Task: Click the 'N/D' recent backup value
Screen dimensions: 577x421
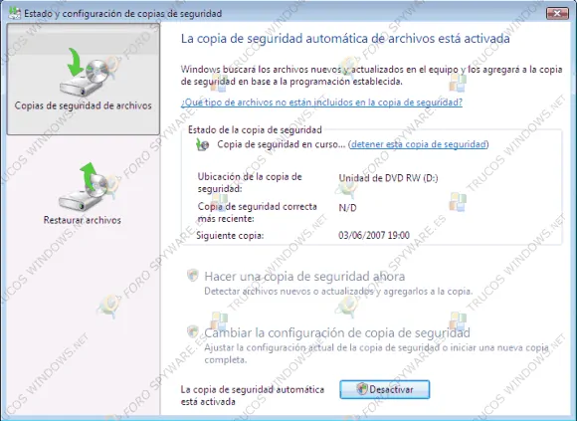Action: click(x=347, y=208)
